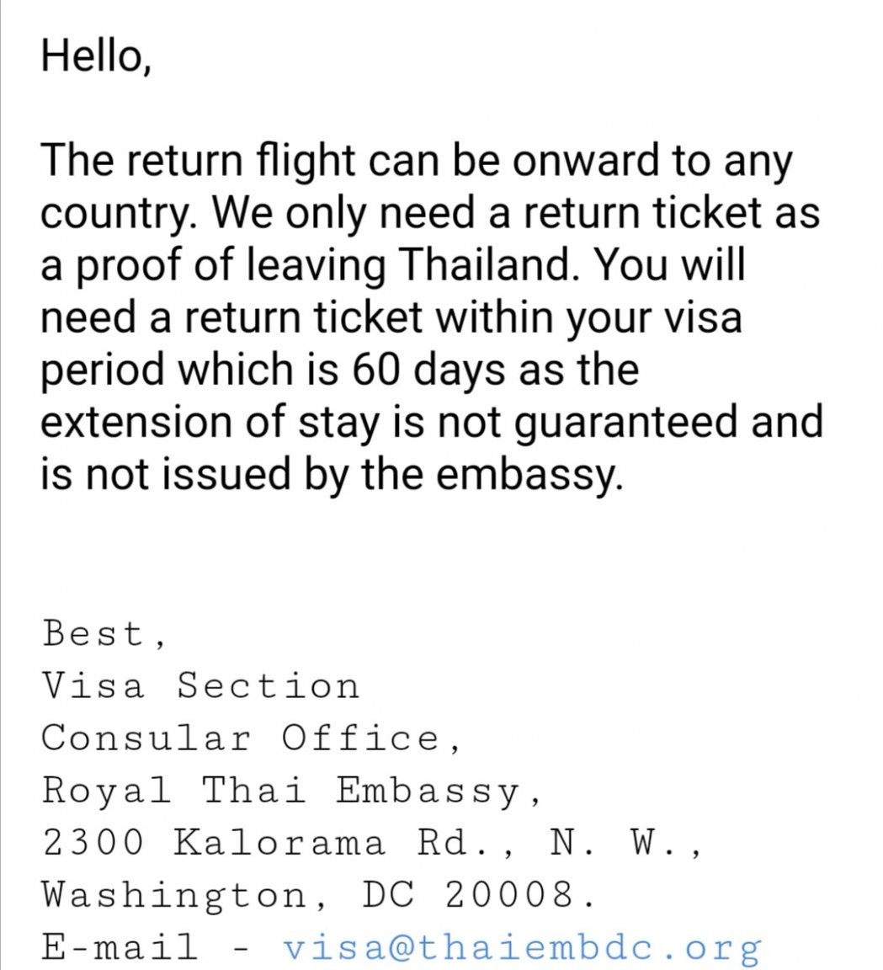The image size is (883, 970).
Task: Click the 'Best,' signature line
Action: (104, 634)
